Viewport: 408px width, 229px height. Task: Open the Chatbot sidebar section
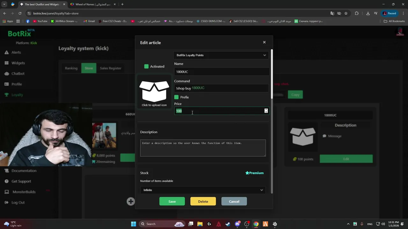point(18,73)
